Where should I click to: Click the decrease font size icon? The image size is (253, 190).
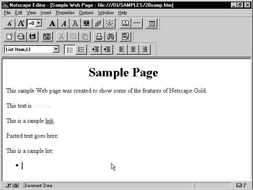pos(9,24)
